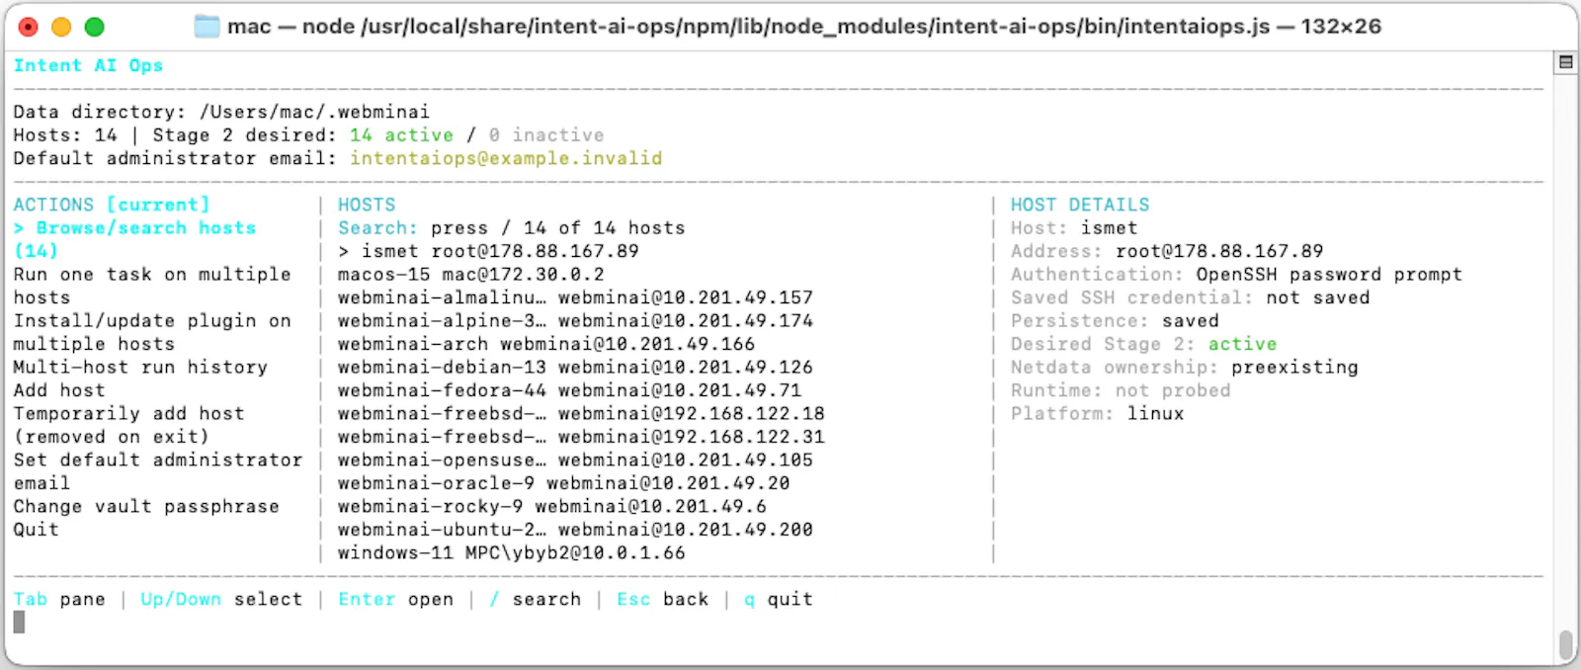
Task: Click the Search: press / field in HOSTS
Action: coord(512,227)
